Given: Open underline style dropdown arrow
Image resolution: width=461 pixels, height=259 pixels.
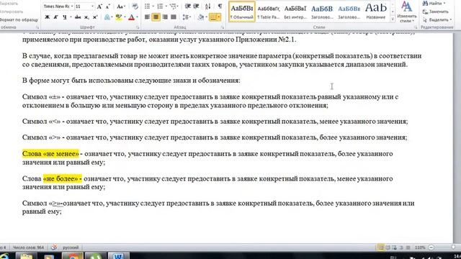Looking at the screenshot, I should (71, 17).
